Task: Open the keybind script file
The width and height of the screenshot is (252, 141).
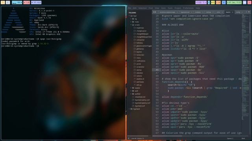Action: 139,52
